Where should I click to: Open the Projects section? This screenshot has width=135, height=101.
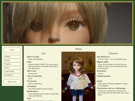tap(12, 64)
